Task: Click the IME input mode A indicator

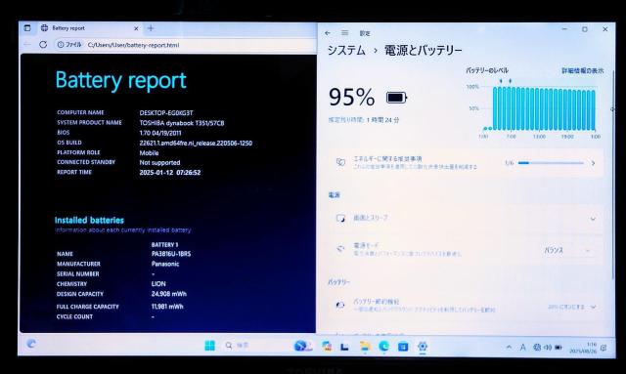Action: pos(522,348)
